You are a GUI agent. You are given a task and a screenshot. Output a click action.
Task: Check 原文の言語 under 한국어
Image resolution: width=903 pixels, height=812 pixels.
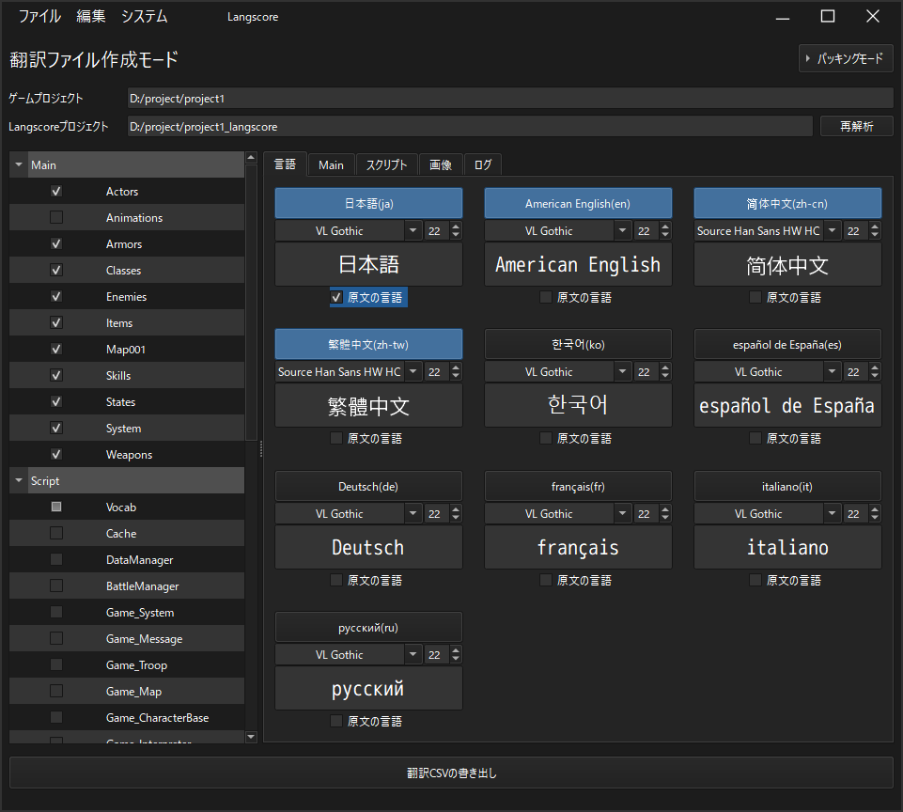[546, 438]
